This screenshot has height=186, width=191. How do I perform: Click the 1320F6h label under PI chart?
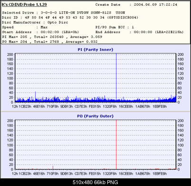(110, 106)
